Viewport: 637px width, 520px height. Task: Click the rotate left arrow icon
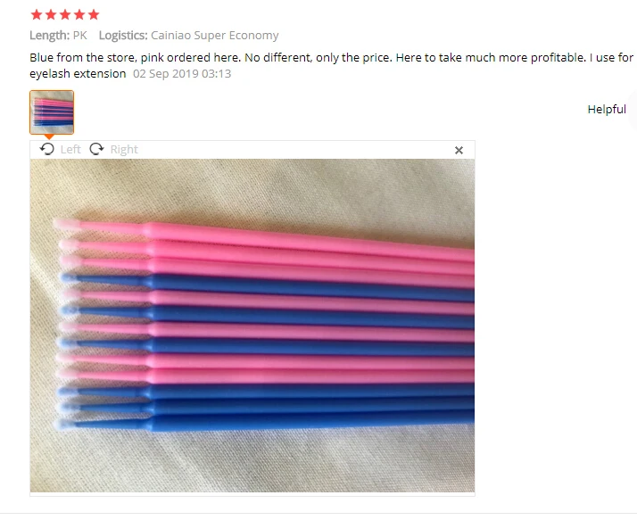(47, 149)
